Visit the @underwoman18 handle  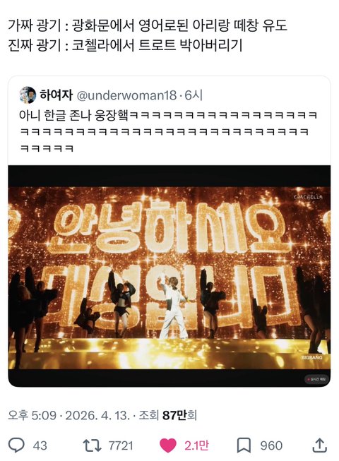point(126,95)
